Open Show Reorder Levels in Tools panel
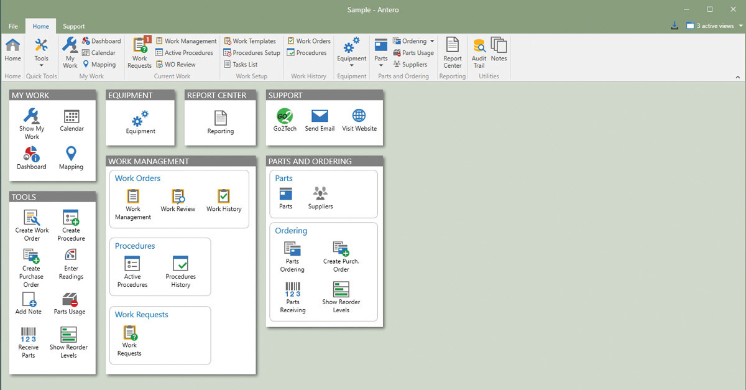This screenshot has height=390, width=746. pos(69,343)
